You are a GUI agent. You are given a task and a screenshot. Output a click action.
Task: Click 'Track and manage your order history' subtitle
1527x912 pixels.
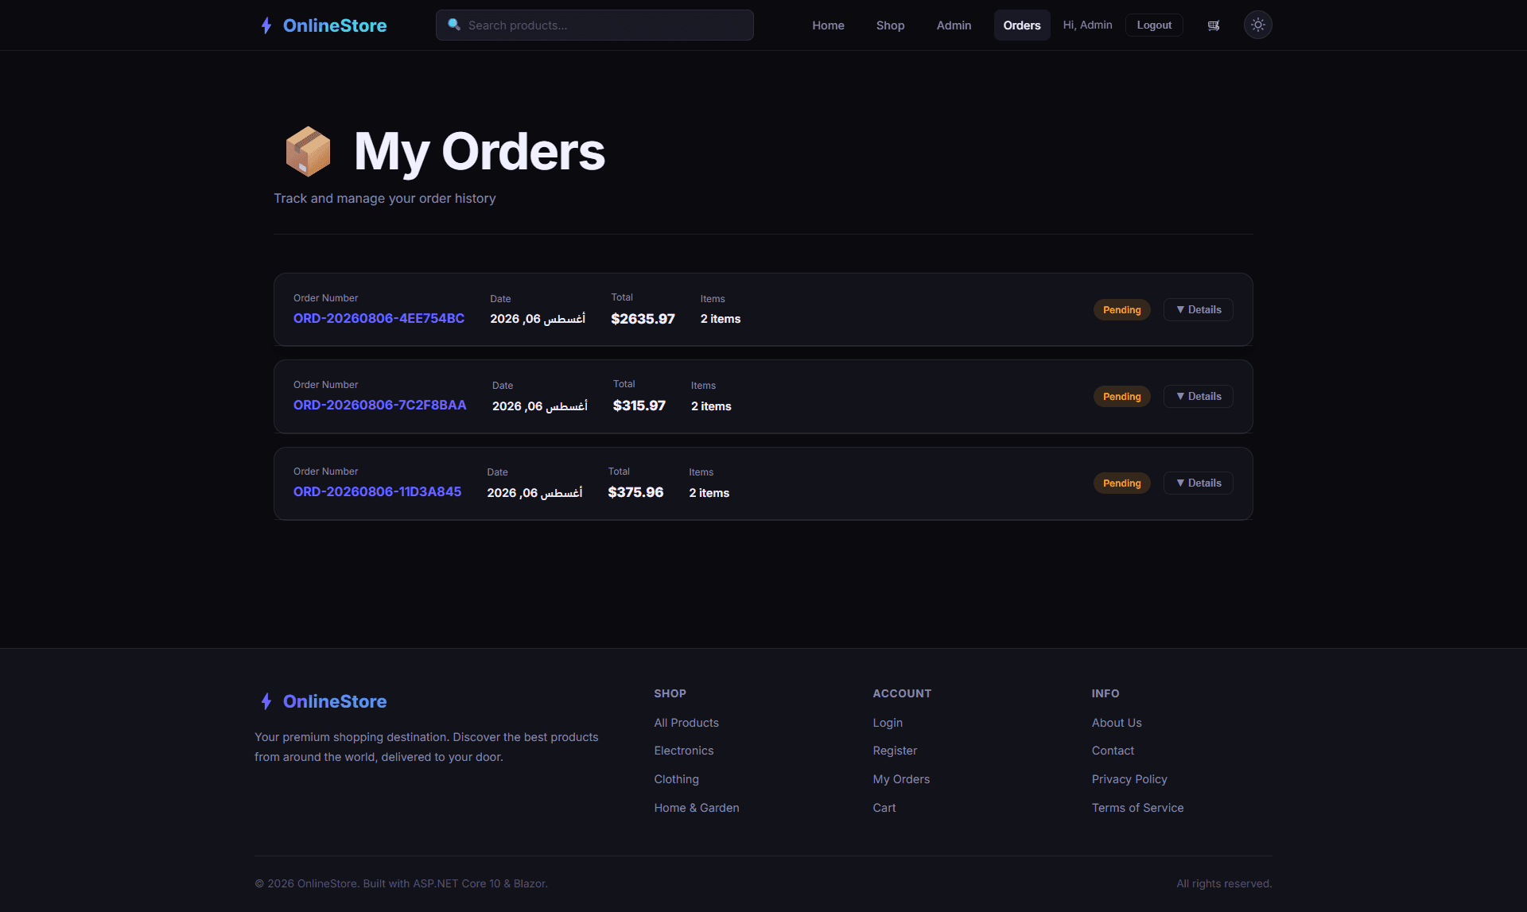385,198
